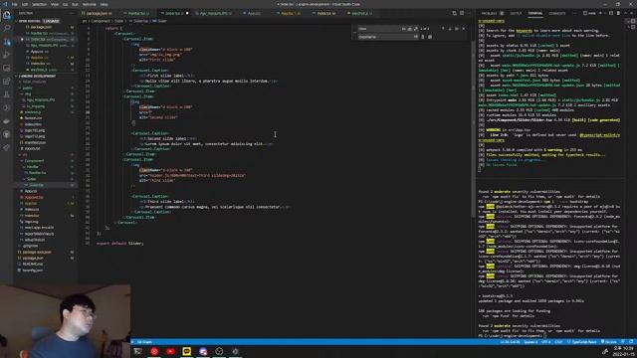Viewport: 637px width, 358px height.
Task: Switch to Output panel tab
Action: pos(516,13)
